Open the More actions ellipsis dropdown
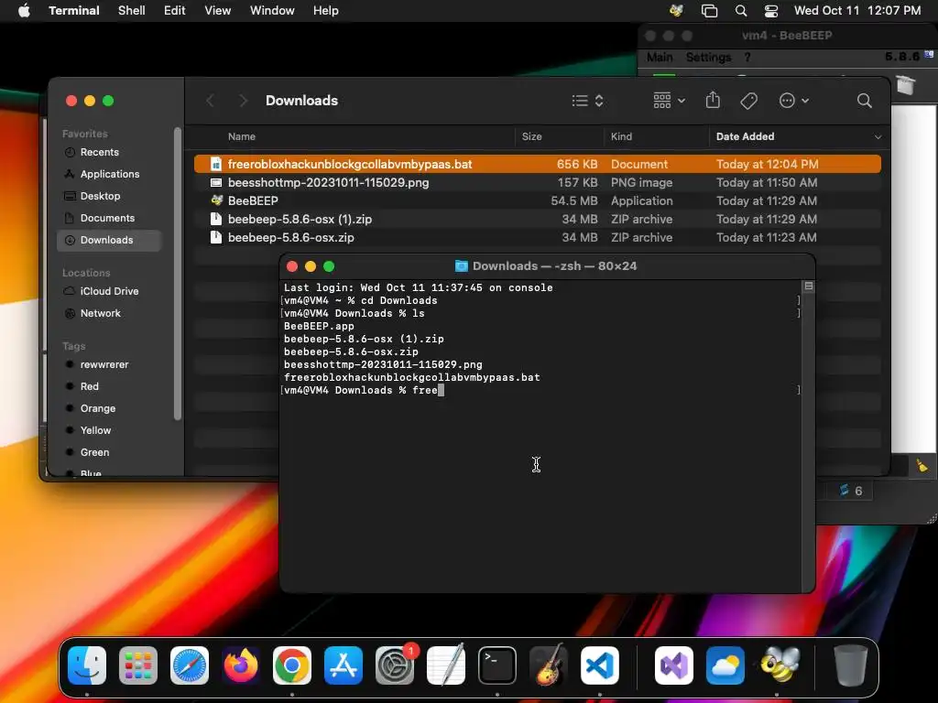Image resolution: width=938 pixels, height=703 pixels. click(794, 101)
